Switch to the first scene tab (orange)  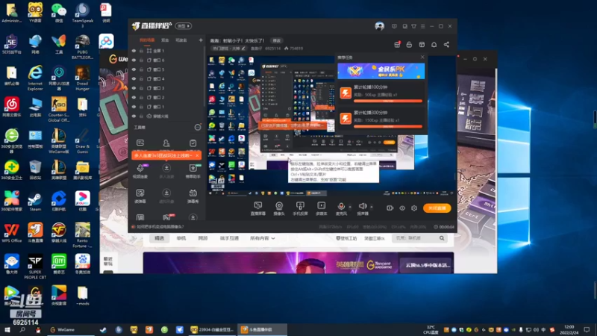[147, 40]
